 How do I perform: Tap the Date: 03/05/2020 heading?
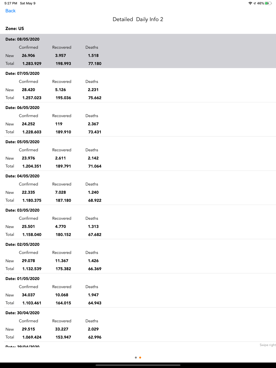22,210
